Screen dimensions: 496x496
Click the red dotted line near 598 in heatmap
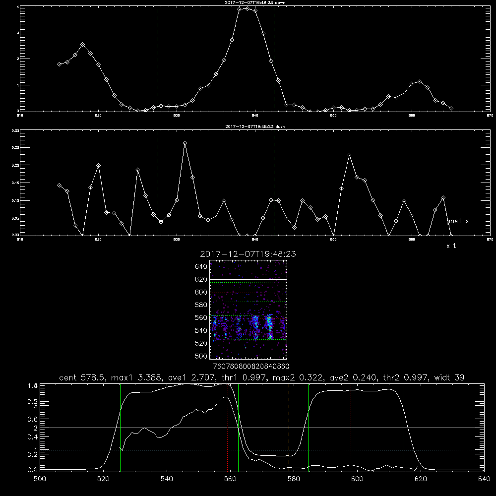coord(248,293)
